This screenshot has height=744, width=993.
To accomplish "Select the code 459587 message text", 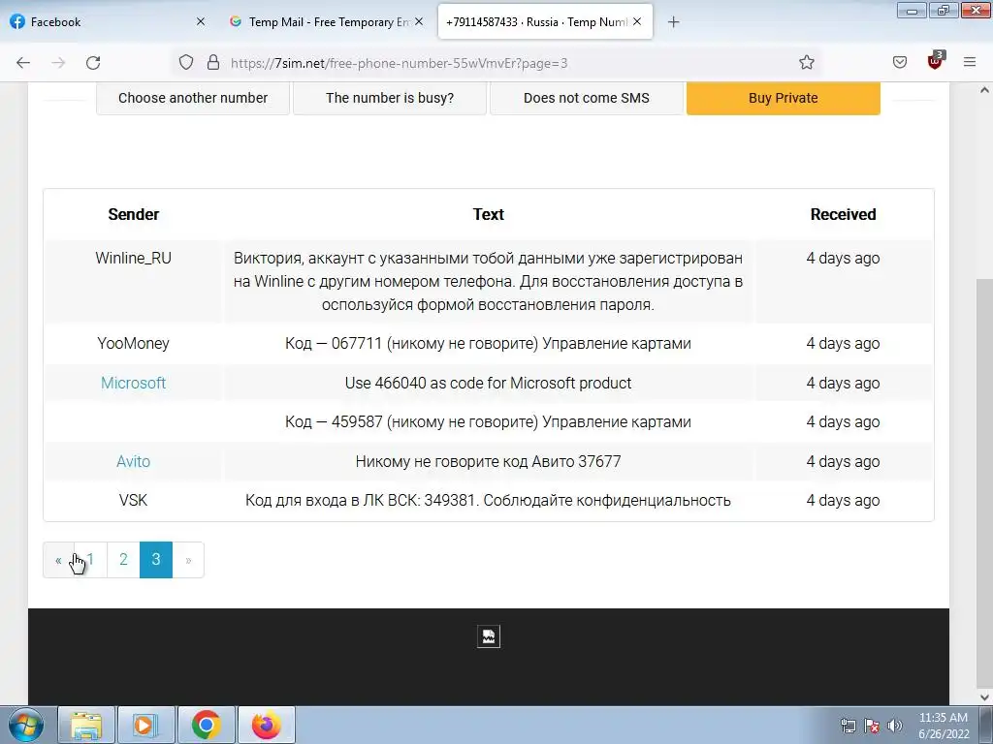I will point(488,422).
